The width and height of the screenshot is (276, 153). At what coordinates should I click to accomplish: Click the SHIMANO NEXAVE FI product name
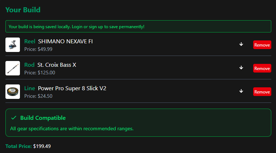[x=65, y=41]
